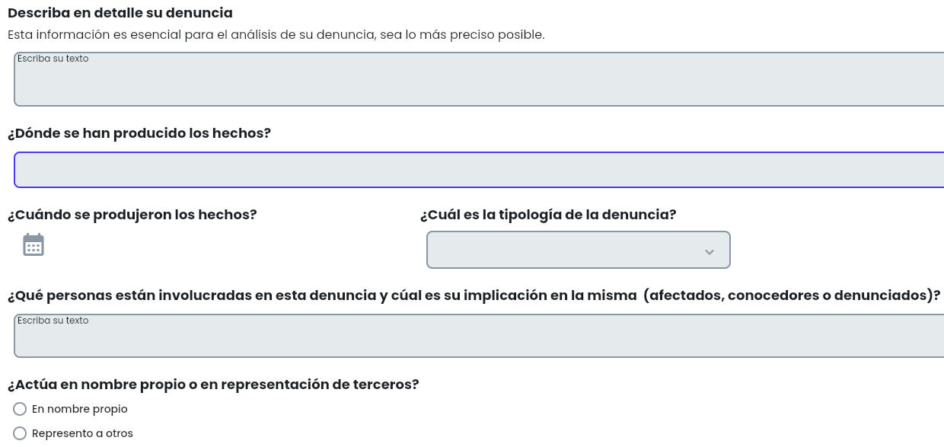The height and width of the screenshot is (447, 944).
Task: Click the '¿Dónde se han producido los hechos?' label
Action: (x=139, y=133)
